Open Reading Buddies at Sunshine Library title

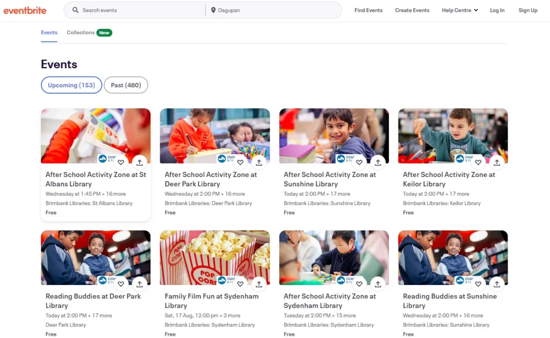[x=450, y=300]
